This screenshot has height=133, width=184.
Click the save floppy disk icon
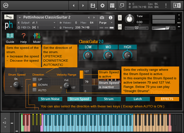pyautogui.click(x=93, y=5)
